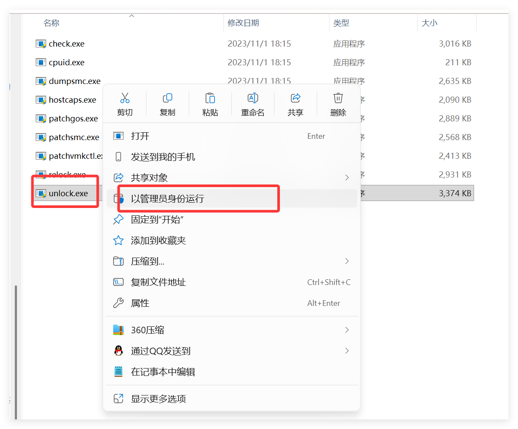The height and width of the screenshot is (429, 518).
Task: Sort by 大小 column header
Action: coord(429,23)
